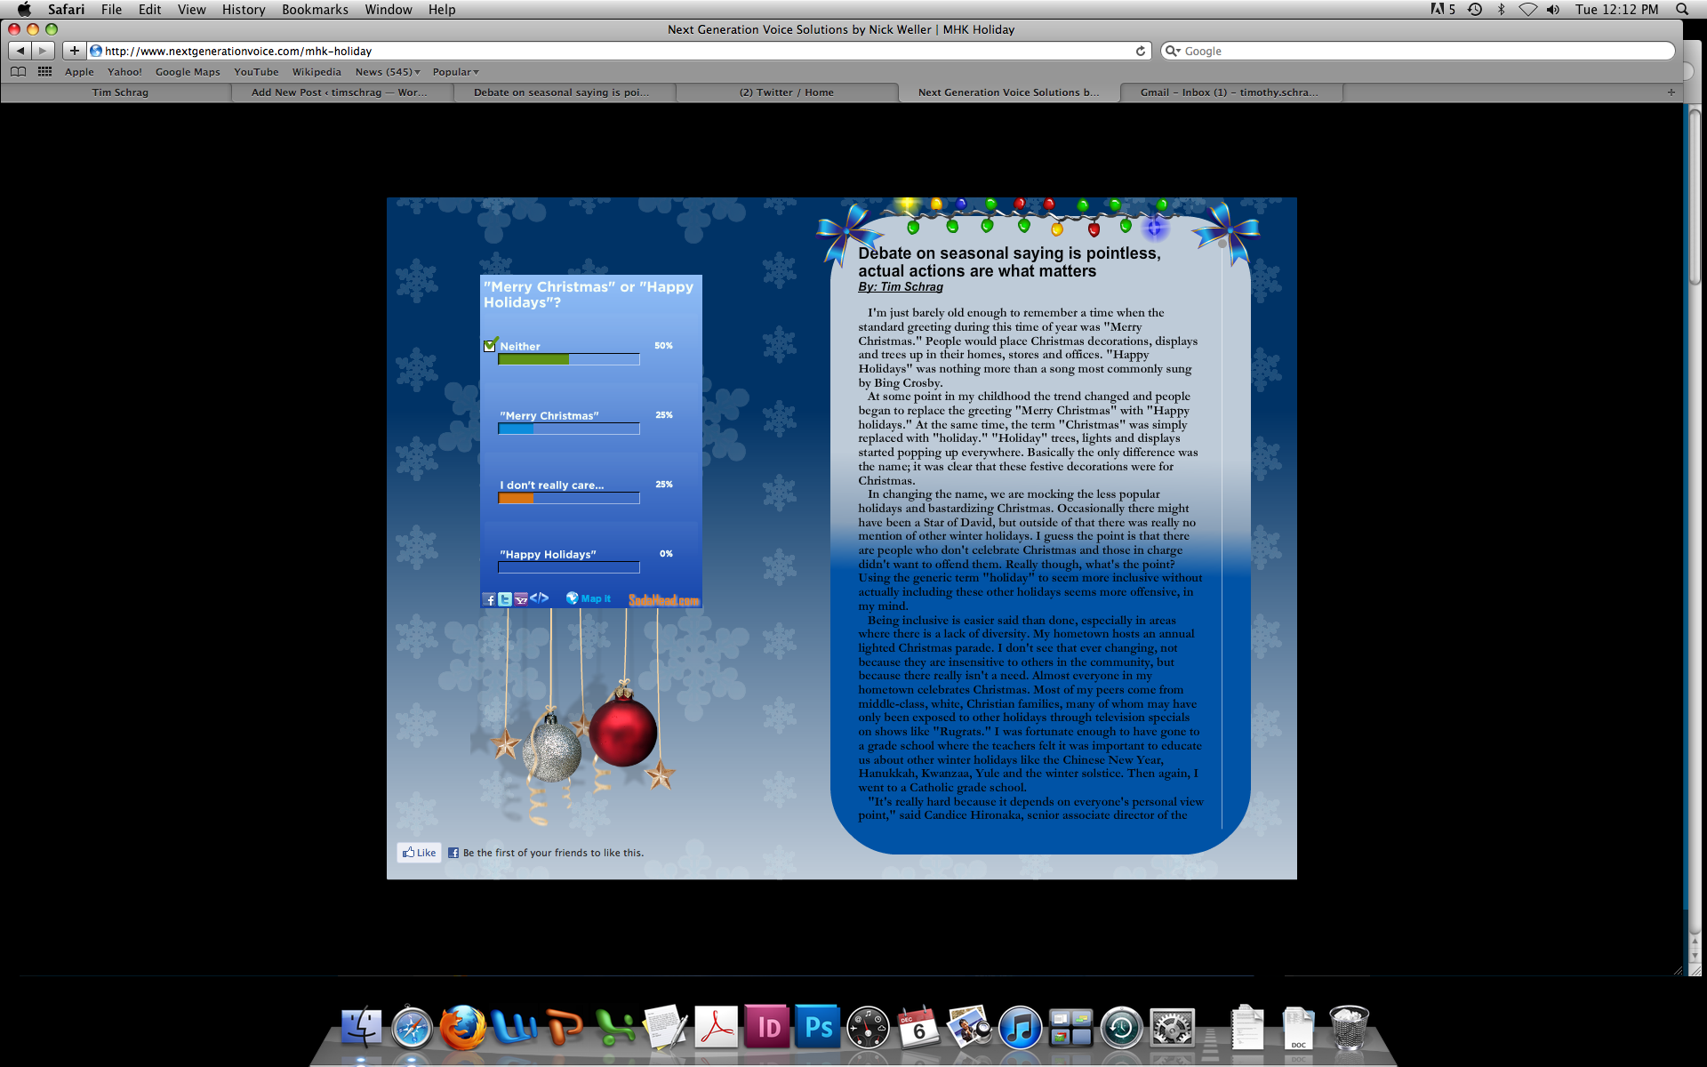Image resolution: width=1707 pixels, height=1067 pixels.
Task: Toggle the Neither poll checkbox
Action: coord(490,346)
